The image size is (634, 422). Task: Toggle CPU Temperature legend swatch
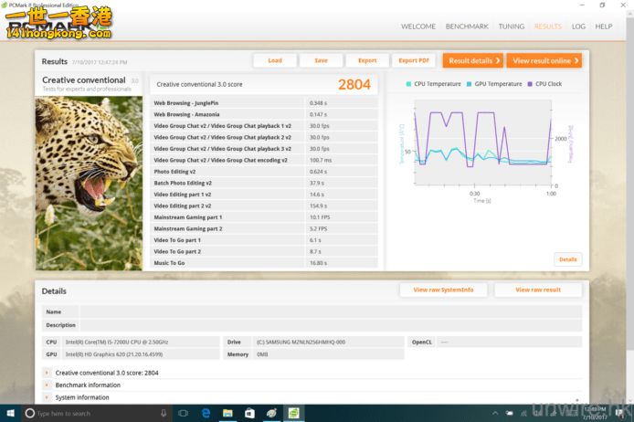(408, 84)
